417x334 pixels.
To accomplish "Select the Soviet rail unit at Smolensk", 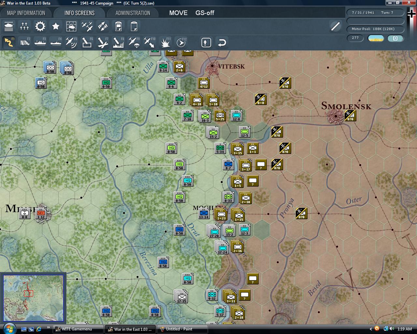I will click(350, 116).
